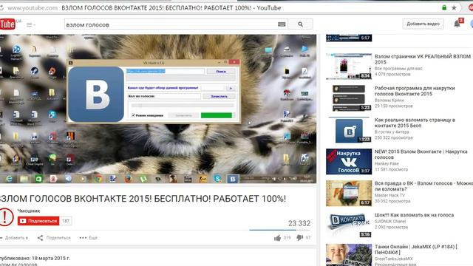Expand the "Ещё" more actions menu
The width and height of the screenshot is (473, 266).
click(89, 238)
